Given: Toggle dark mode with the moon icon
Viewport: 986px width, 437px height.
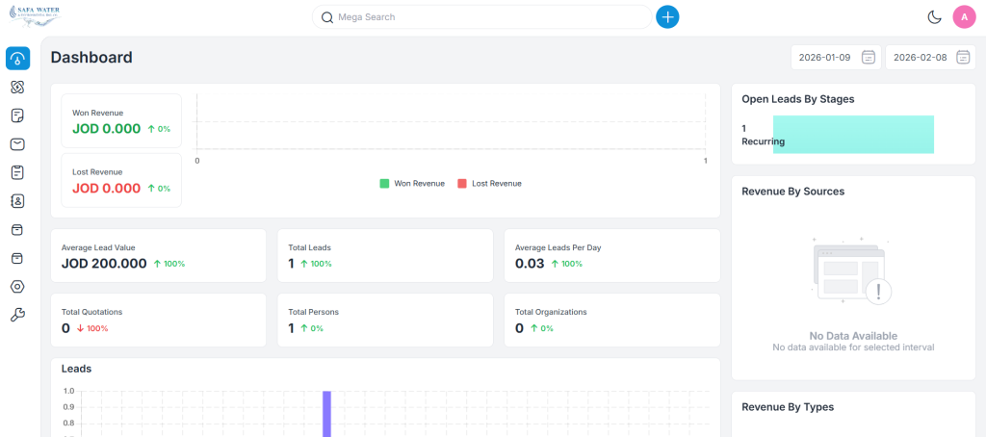Looking at the screenshot, I should [933, 17].
